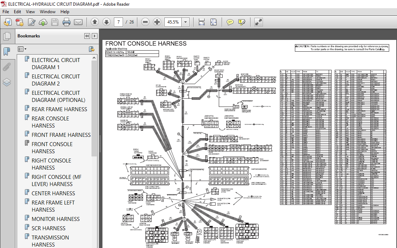Zoom in with the plus button
The image size is (397, 248).
(x=157, y=22)
